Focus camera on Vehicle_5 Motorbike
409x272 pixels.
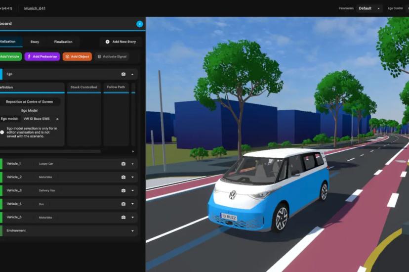pos(123,217)
